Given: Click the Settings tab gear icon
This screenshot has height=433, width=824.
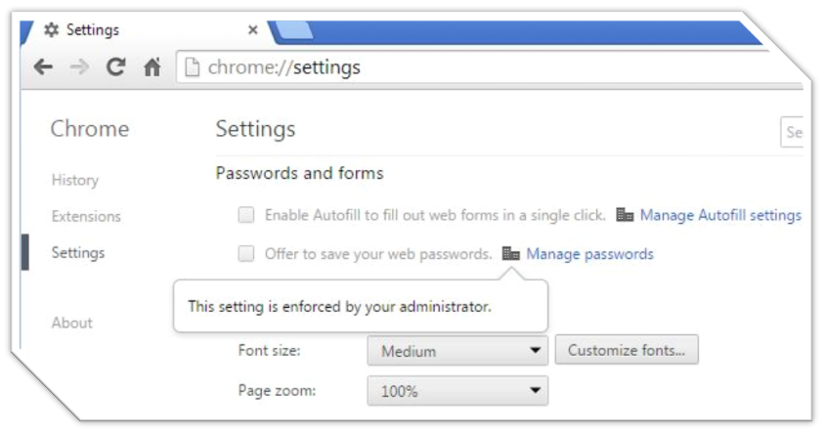Looking at the screenshot, I should [51, 30].
